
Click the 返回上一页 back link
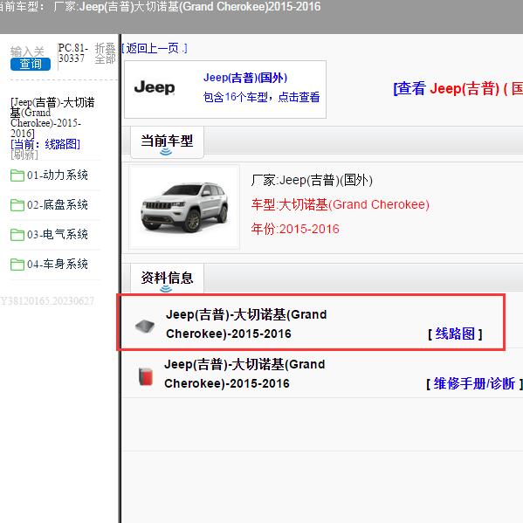pyautogui.click(x=155, y=48)
